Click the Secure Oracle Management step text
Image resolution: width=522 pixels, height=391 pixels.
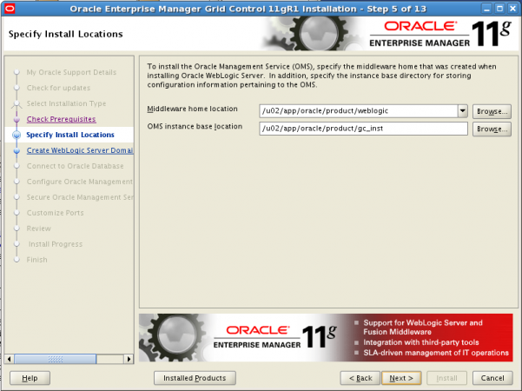(80, 197)
